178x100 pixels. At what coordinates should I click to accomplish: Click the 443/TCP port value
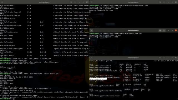159,81
